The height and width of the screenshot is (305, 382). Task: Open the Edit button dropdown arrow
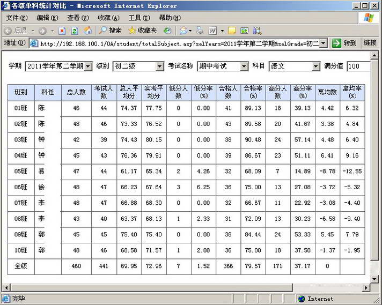click(222, 31)
